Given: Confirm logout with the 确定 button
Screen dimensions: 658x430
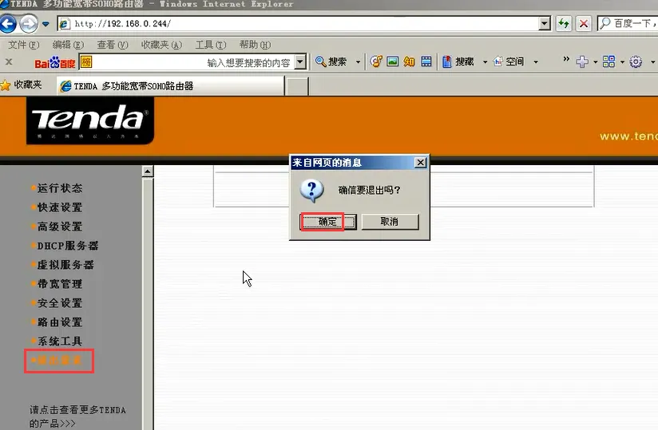Looking at the screenshot, I should coord(328,222).
